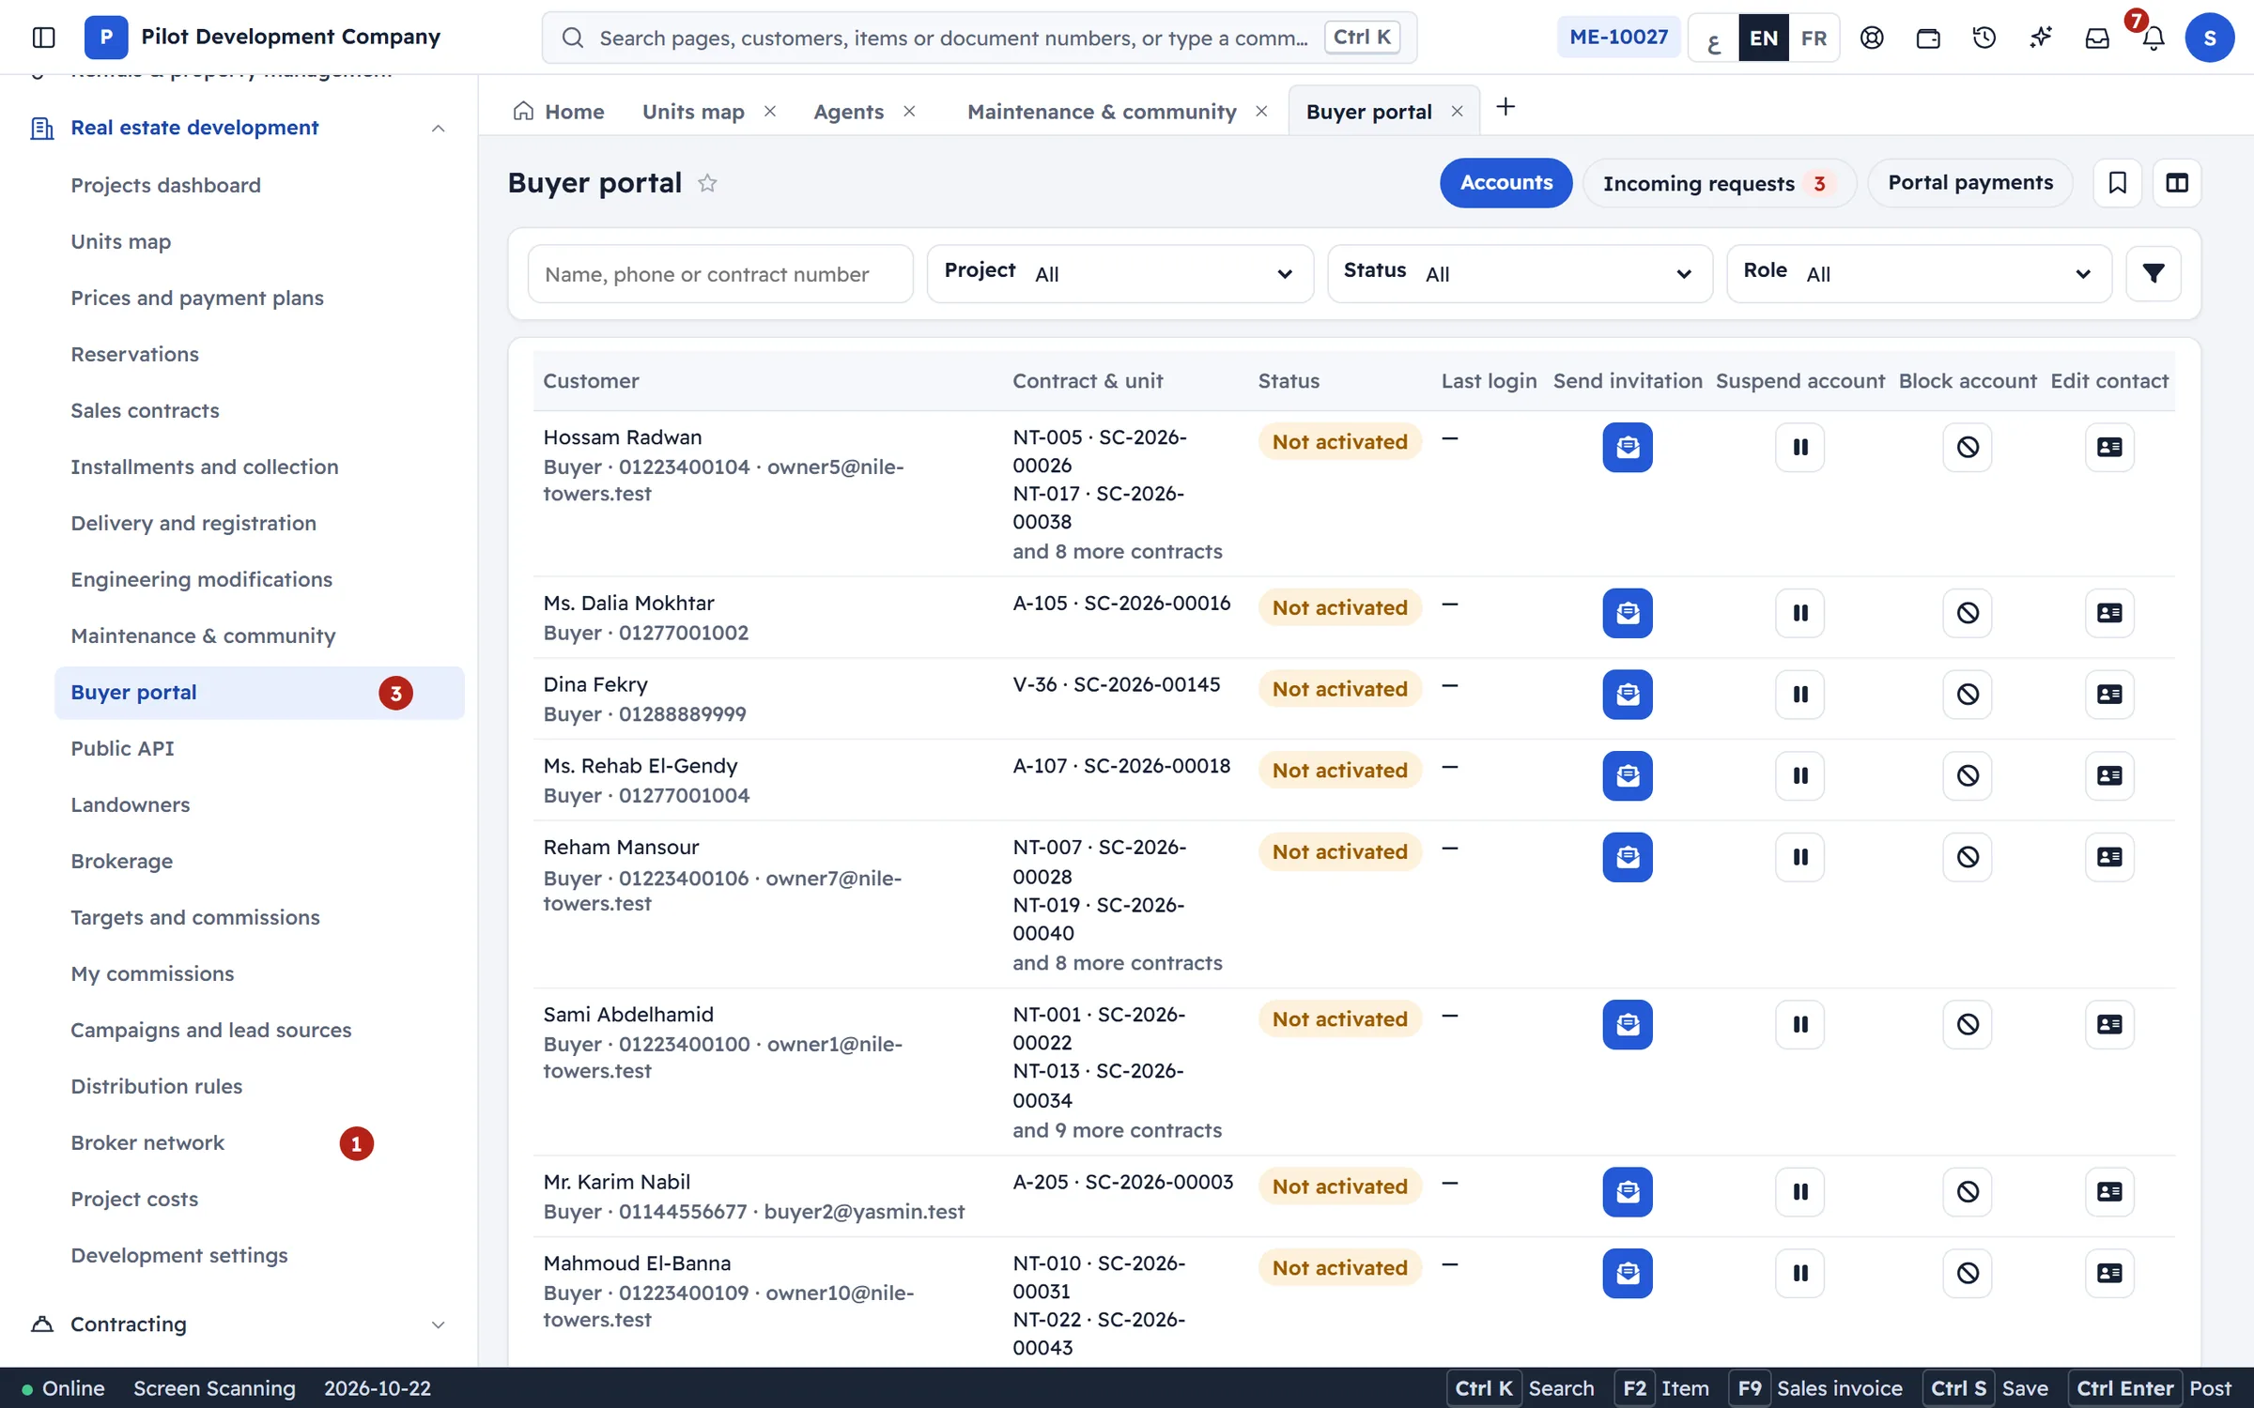Switch language to EN

[x=1763, y=38]
